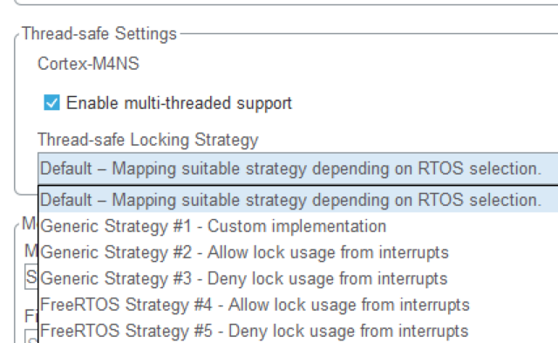Click the Thread-safe Locking Strategy label
The height and width of the screenshot is (343, 558).
tap(148, 140)
